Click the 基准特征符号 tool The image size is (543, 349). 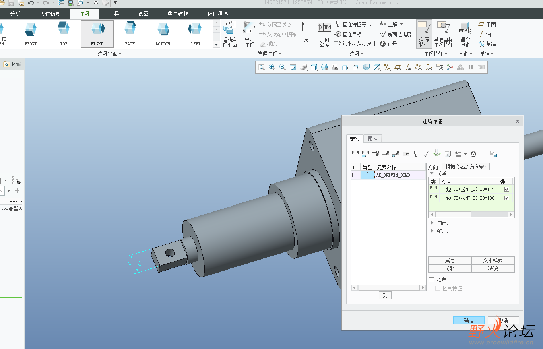(x=353, y=24)
